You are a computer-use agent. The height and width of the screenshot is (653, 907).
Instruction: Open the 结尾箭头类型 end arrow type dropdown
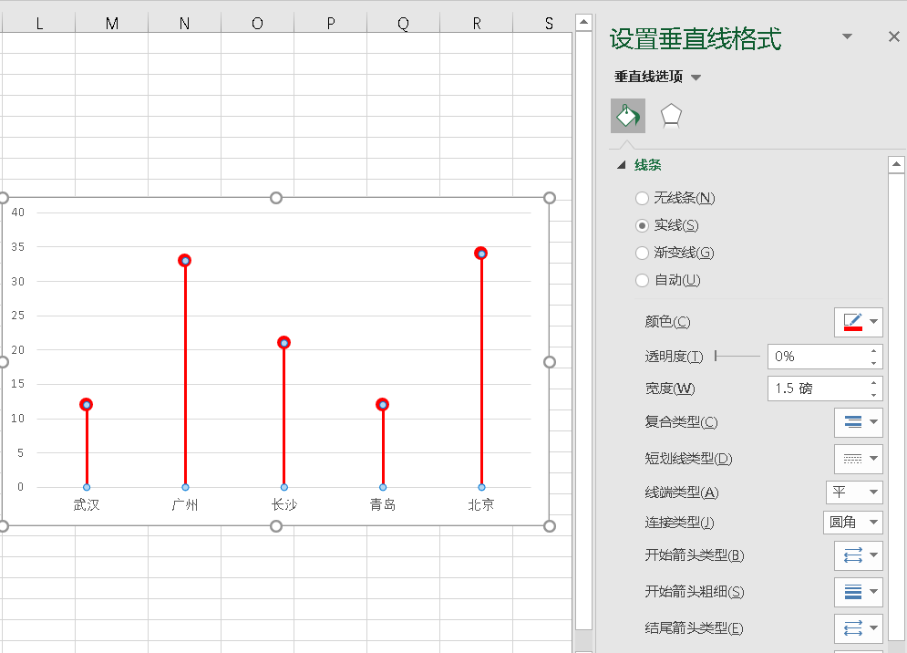[859, 628]
